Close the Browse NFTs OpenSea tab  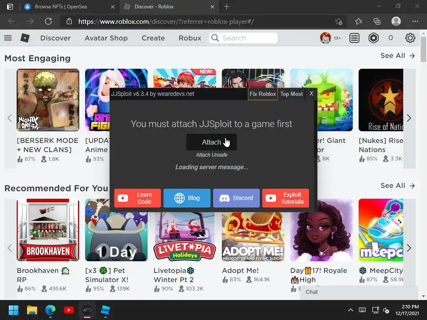[113, 7]
